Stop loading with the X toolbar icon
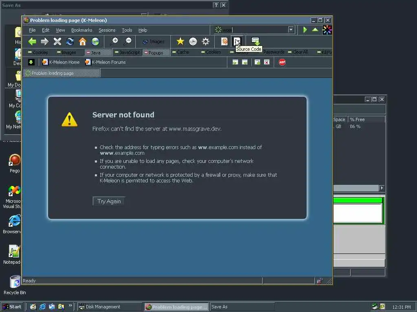This screenshot has height=312, width=417. point(57,41)
